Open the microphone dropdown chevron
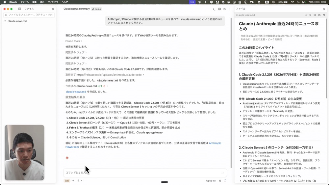 [x=81, y=181]
